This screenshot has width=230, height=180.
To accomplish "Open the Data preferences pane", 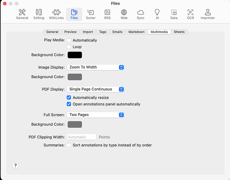I will [x=174, y=14].
